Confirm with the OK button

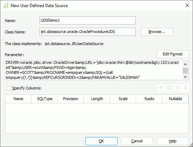tap(101, 141)
